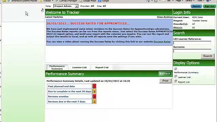The width and height of the screenshot is (217, 122).
Task: Click the L03 Learner Reference input field
Action: 192,43
